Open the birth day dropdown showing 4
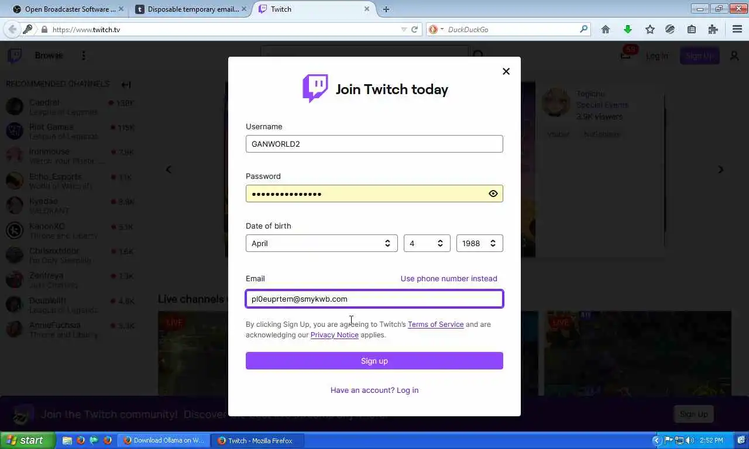 [x=427, y=243]
